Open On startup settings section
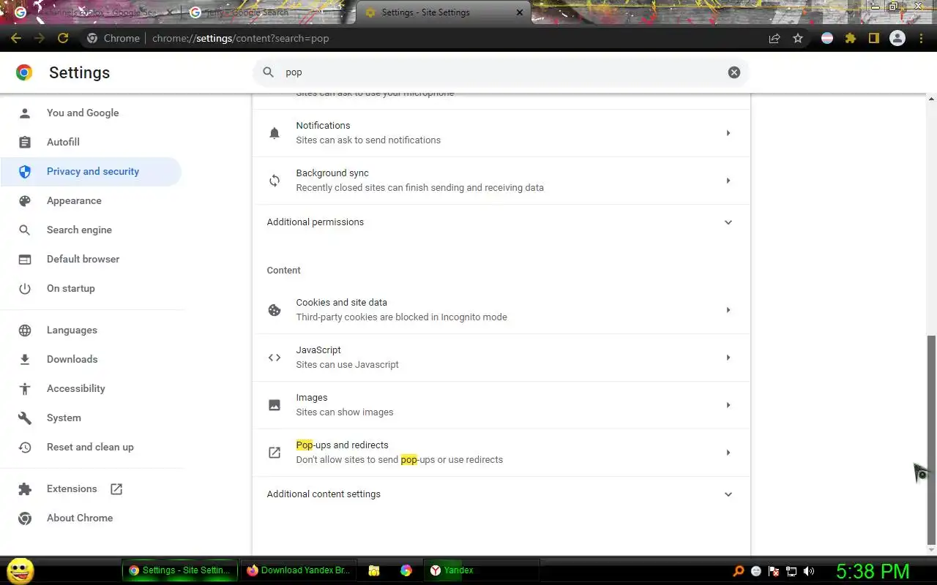The image size is (937, 585). (91, 288)
